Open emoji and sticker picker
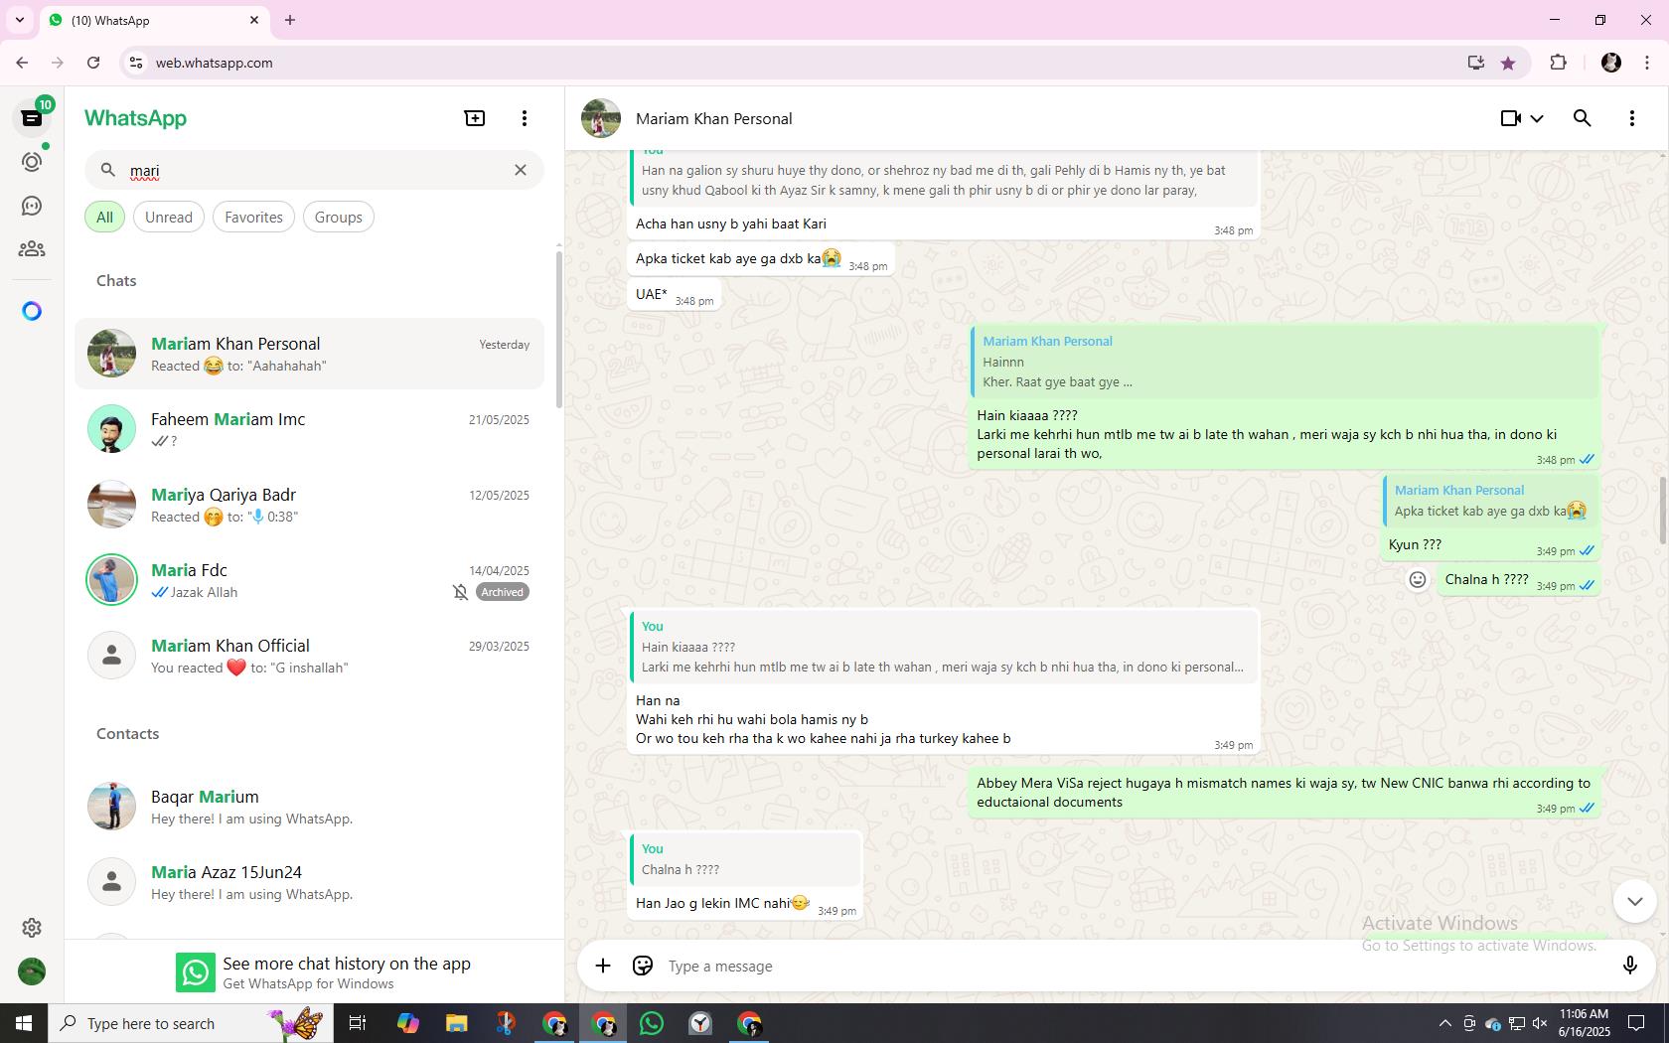Image resolution: width=1669 pixels, height=1043 pixels. click(x=643, y=966)
